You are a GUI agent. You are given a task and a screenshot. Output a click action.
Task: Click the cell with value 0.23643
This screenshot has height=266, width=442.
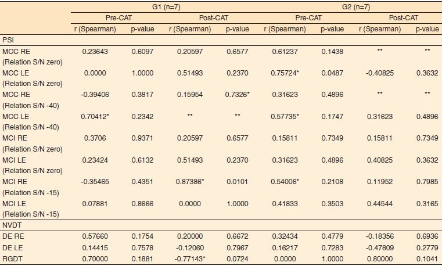click(x=95, y=51)
